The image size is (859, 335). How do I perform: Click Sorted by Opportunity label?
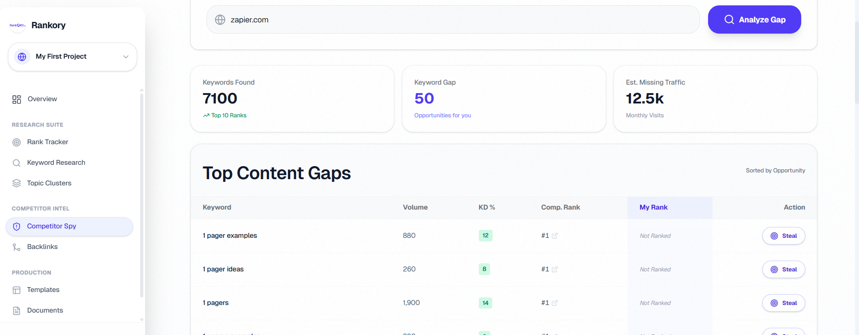tap(775, 171)
